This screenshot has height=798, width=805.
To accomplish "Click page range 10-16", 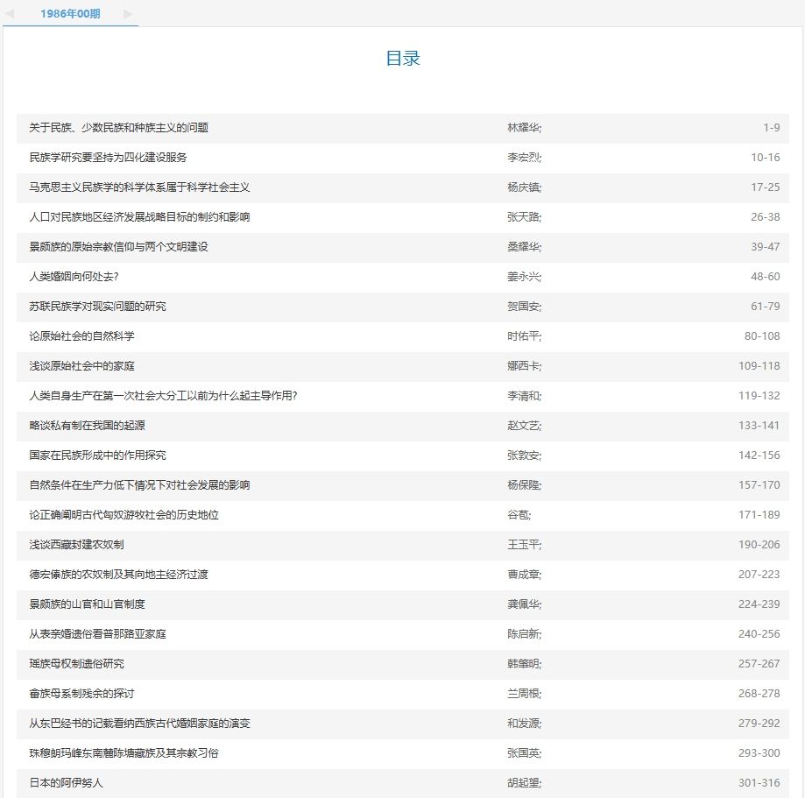I will click(x=766, y=157).
